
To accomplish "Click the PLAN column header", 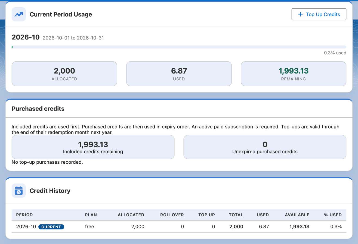I will [x=91, y=215].
